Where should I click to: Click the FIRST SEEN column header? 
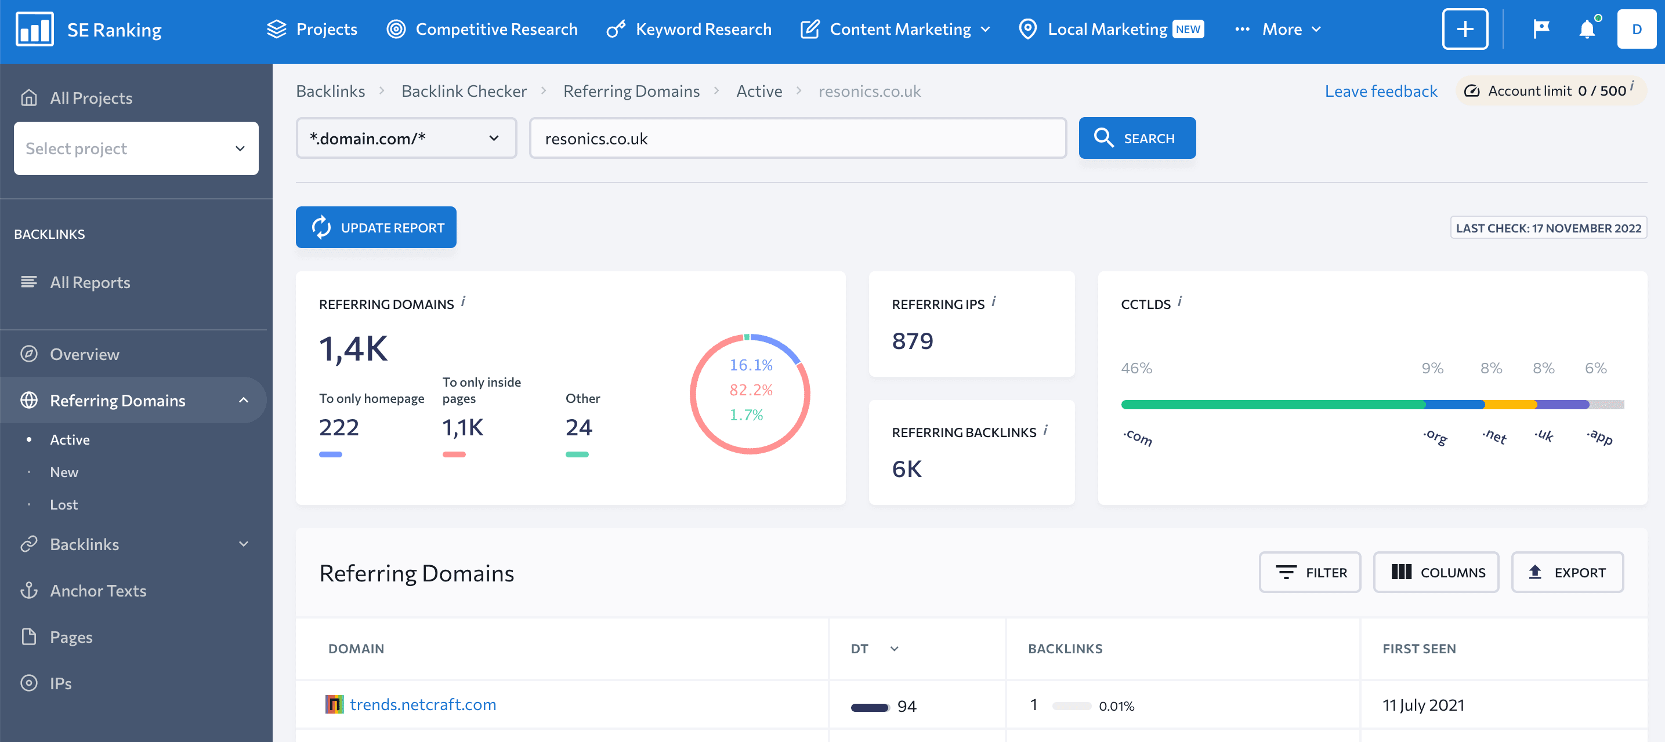pos(1419,649)
